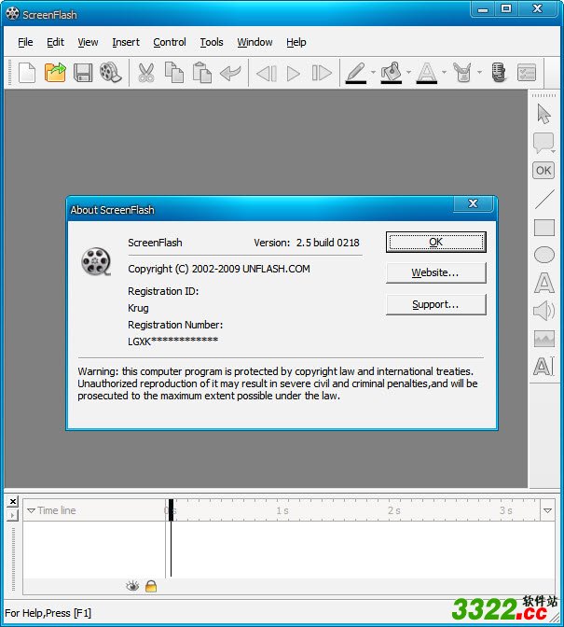Open the Insert menu
564x627 pixels.
[x=126, y=42]
